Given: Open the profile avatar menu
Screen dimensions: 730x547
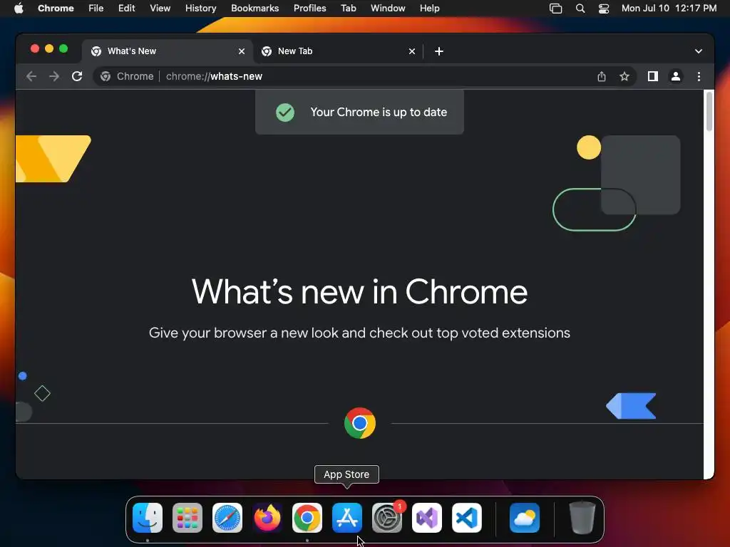Looking at the screenshot, I should [x=676, y=76].
